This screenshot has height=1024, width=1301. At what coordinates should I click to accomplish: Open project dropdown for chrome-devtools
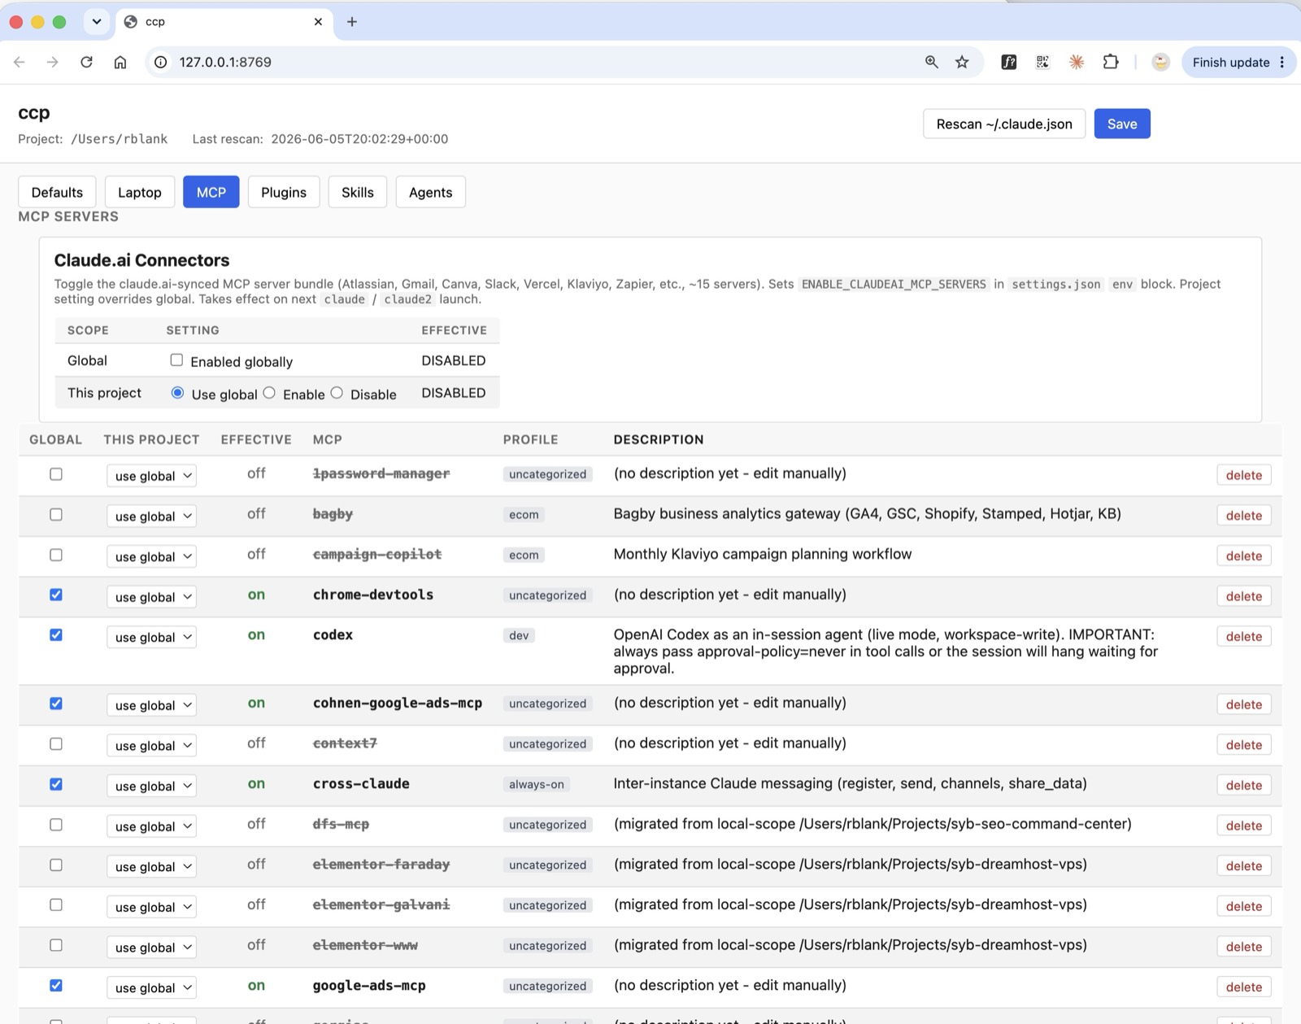152,596
